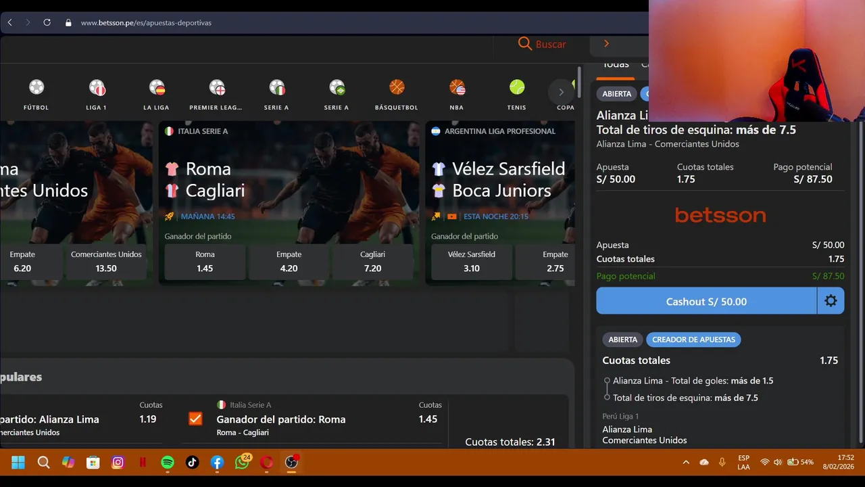Open TikTok from the taskbar

pyautogui.click(x=193, y=463)
